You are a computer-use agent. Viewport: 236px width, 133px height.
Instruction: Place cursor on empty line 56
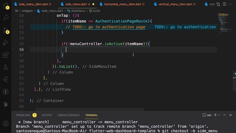coord(124,50)
